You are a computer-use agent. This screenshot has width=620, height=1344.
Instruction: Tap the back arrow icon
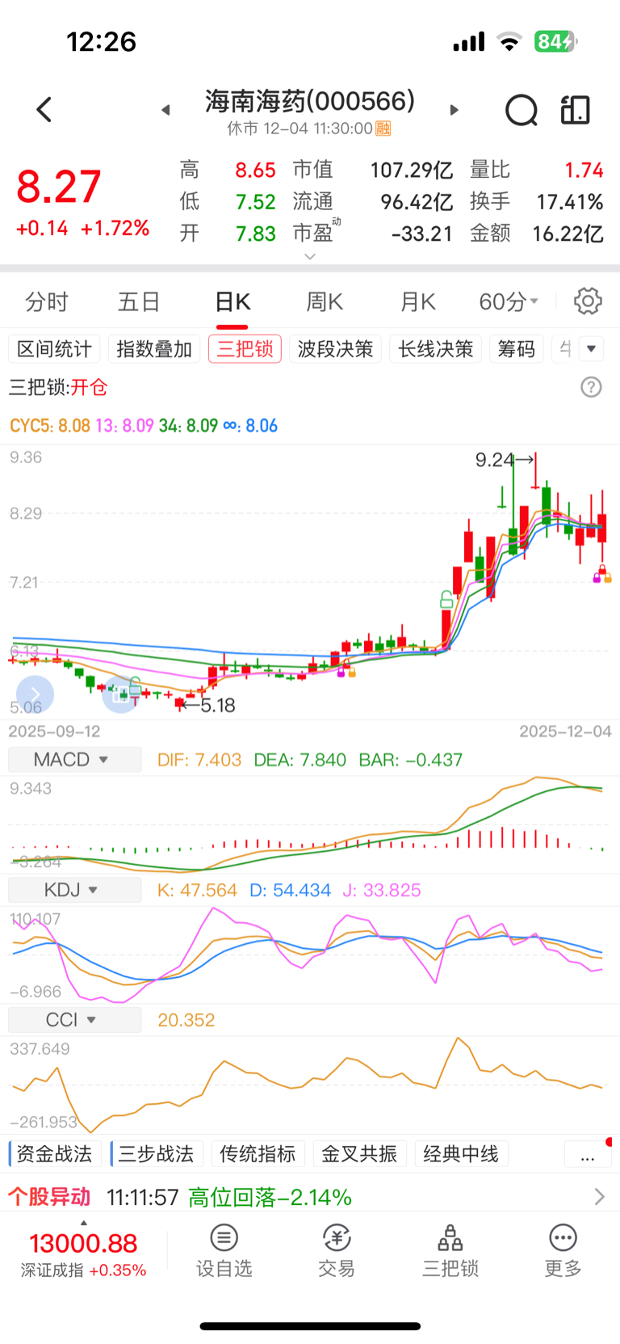44,110
